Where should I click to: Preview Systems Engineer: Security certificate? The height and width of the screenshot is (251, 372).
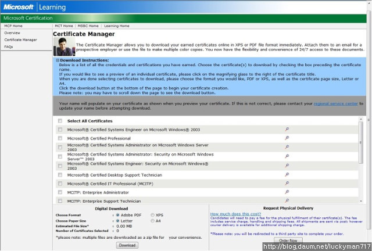(x=287, y=166)
